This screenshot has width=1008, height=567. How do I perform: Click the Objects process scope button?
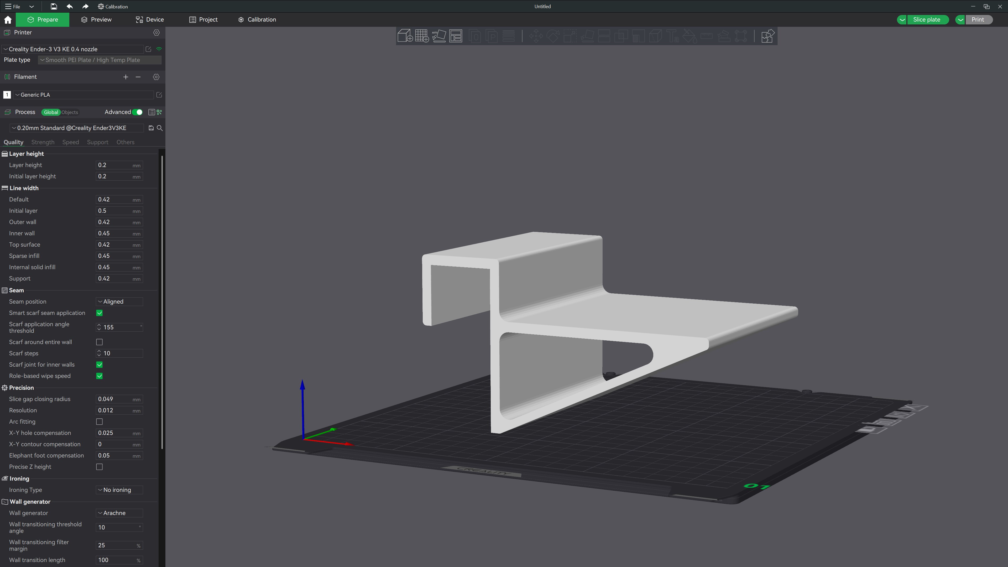tap(70, 112)
